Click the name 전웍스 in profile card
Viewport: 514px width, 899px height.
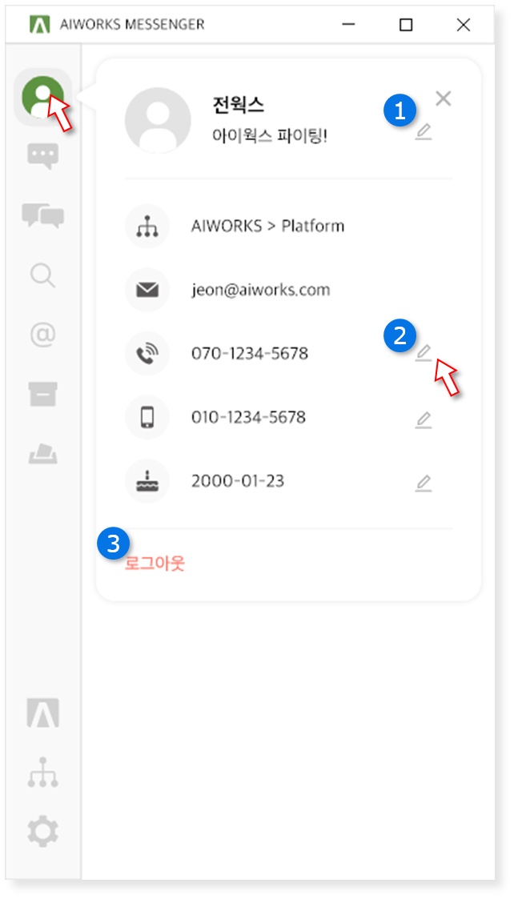[238, 106]
